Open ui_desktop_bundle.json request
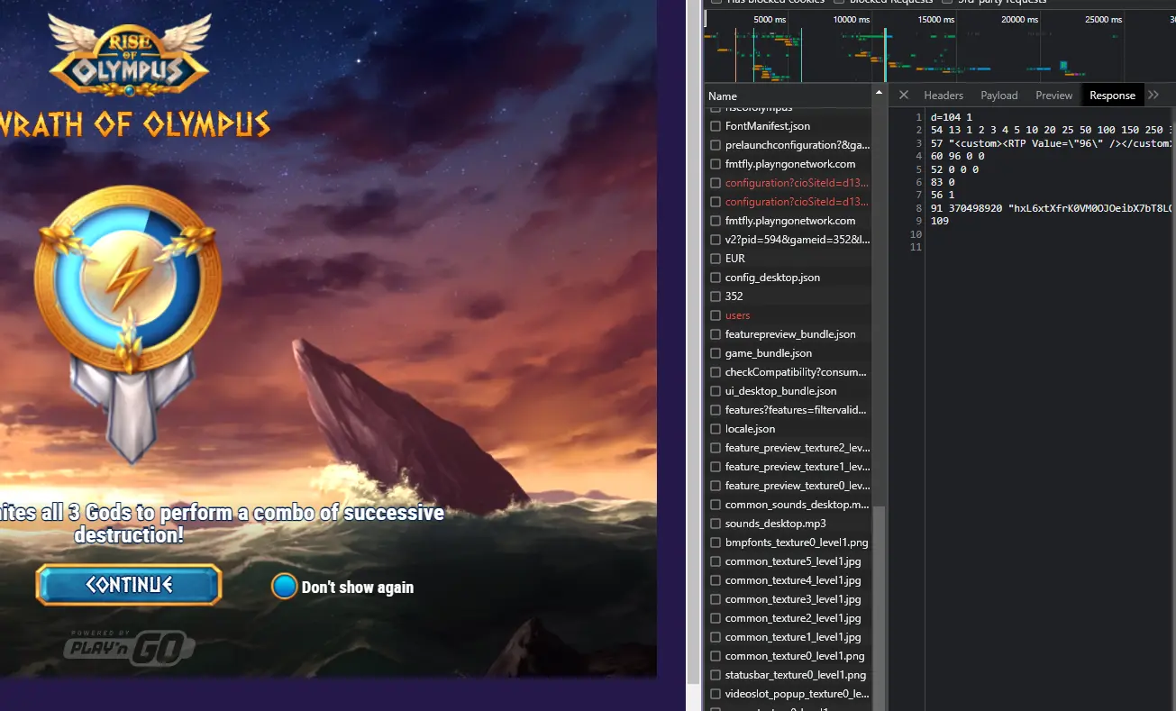This screenshot has width=1176, height=711. tap(789, 391)
